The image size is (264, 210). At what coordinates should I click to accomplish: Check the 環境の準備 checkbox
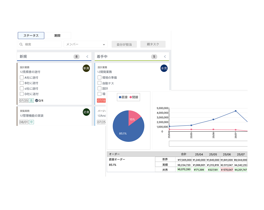(x=100, y=77)
